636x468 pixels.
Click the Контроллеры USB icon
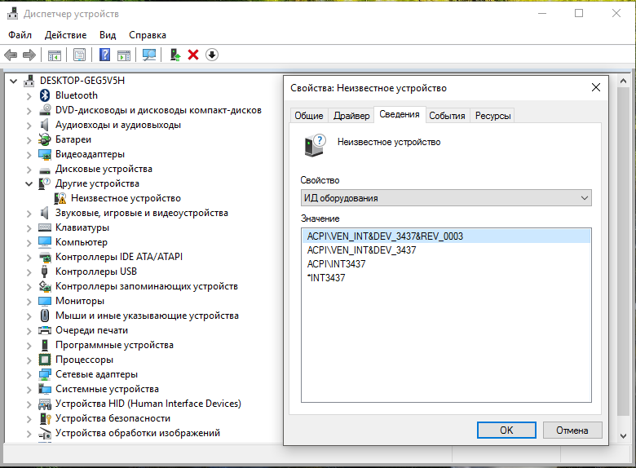[x=45, y=272]
